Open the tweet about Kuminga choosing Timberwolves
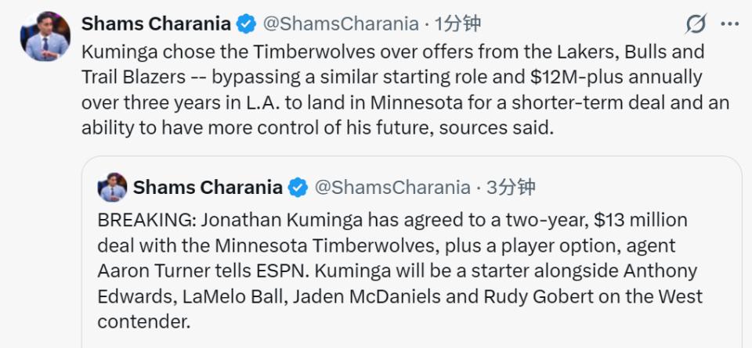The image size is (752, 348). 405,90
